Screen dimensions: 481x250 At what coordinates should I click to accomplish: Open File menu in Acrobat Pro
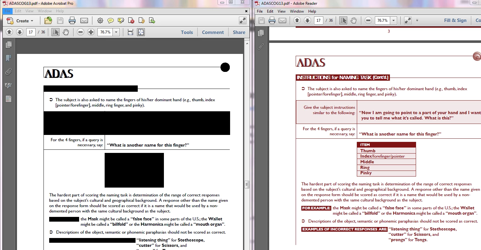coord(8,11)
